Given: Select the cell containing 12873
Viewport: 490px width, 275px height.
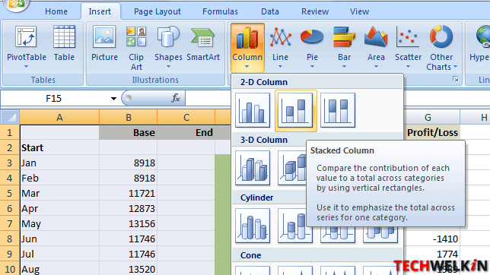Looking at the screenshot, I should [128, 208].
